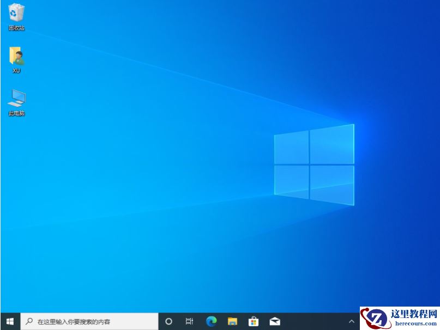Launch File Explorer from the taskbar
Screen dimensions: 440x330
tap(232, 321)
